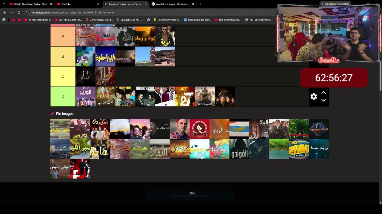Select the نوبة poster in tier A
Viewport: 382px width, 214px height.
tap(165, 37)
